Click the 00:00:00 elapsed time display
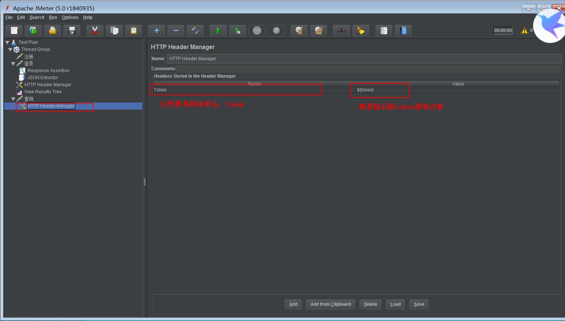 503,30
